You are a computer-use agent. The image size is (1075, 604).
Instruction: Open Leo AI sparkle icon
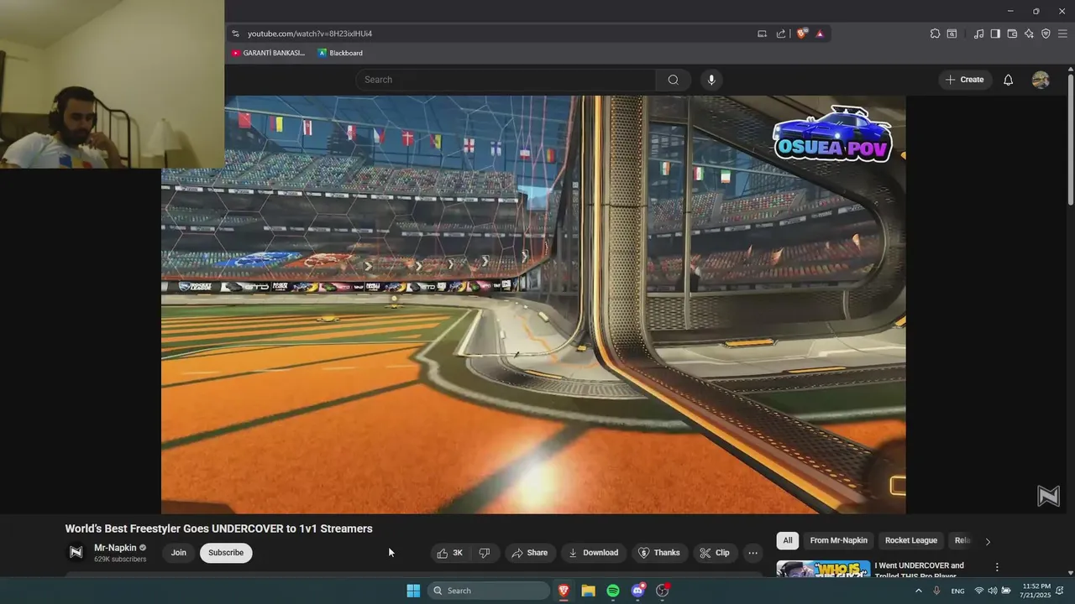[1029, 34]
